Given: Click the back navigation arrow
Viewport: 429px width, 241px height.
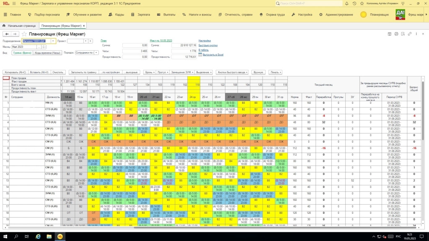Looking at the screenshot, I should pos(7,34).
